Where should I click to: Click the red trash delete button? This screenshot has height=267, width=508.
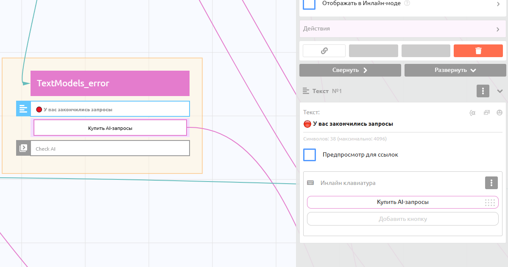coord(478,51)
